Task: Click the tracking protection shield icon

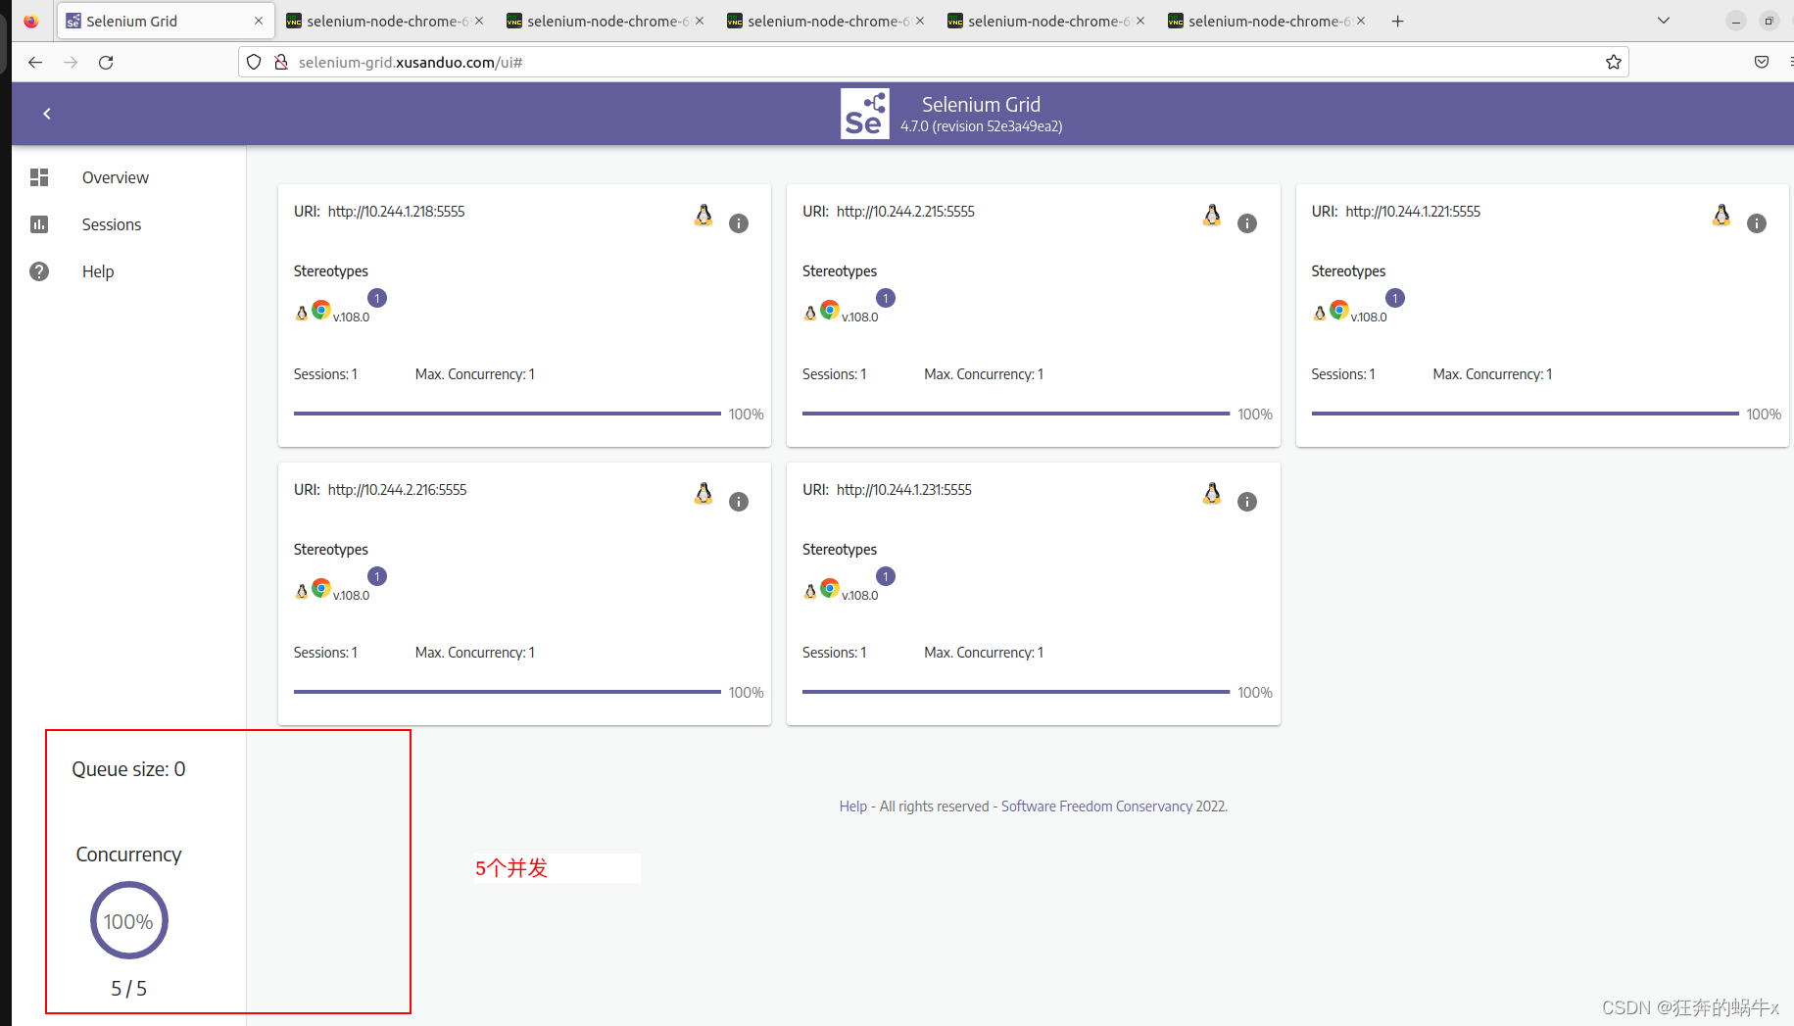Action: coord(254,62)
